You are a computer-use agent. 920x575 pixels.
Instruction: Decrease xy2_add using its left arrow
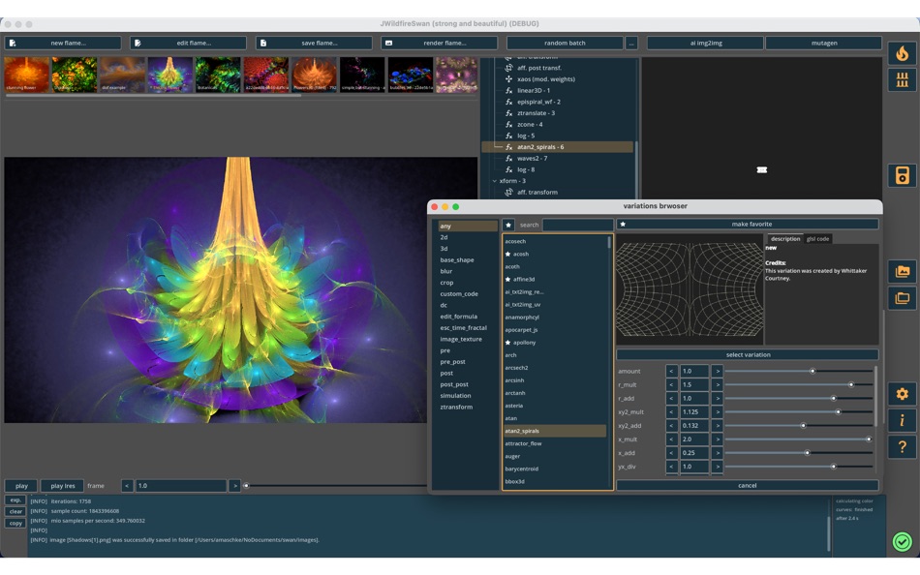point(670,424)
